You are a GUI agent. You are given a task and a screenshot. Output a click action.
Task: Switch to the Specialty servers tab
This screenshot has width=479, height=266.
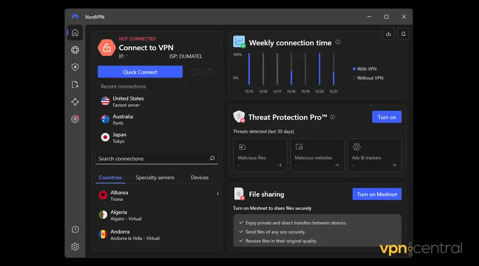pos(155,178)
